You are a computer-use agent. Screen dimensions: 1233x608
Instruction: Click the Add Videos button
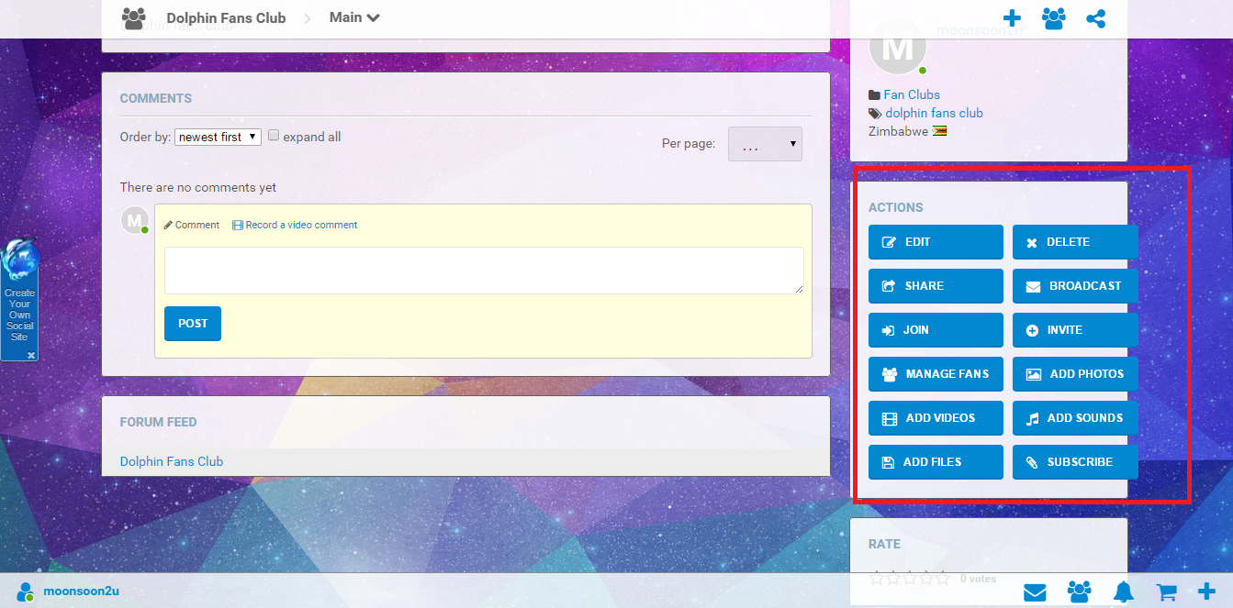pyautogui.click(x=936, y=418)
